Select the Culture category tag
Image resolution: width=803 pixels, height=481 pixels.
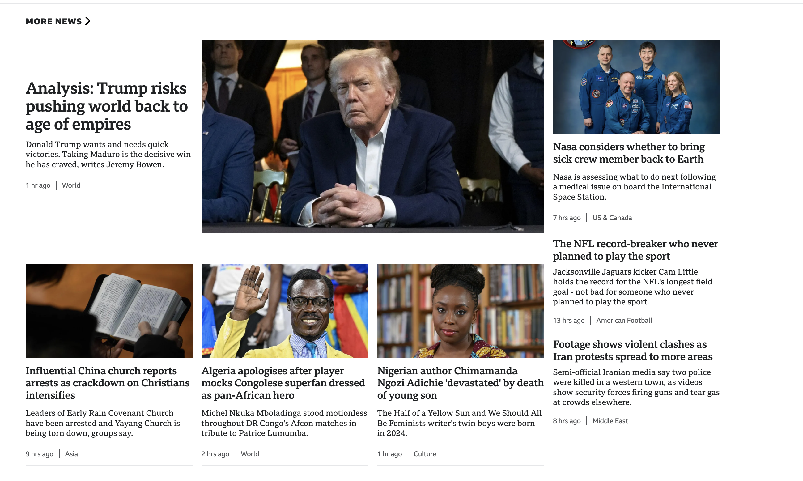click(x=424, y=454)
